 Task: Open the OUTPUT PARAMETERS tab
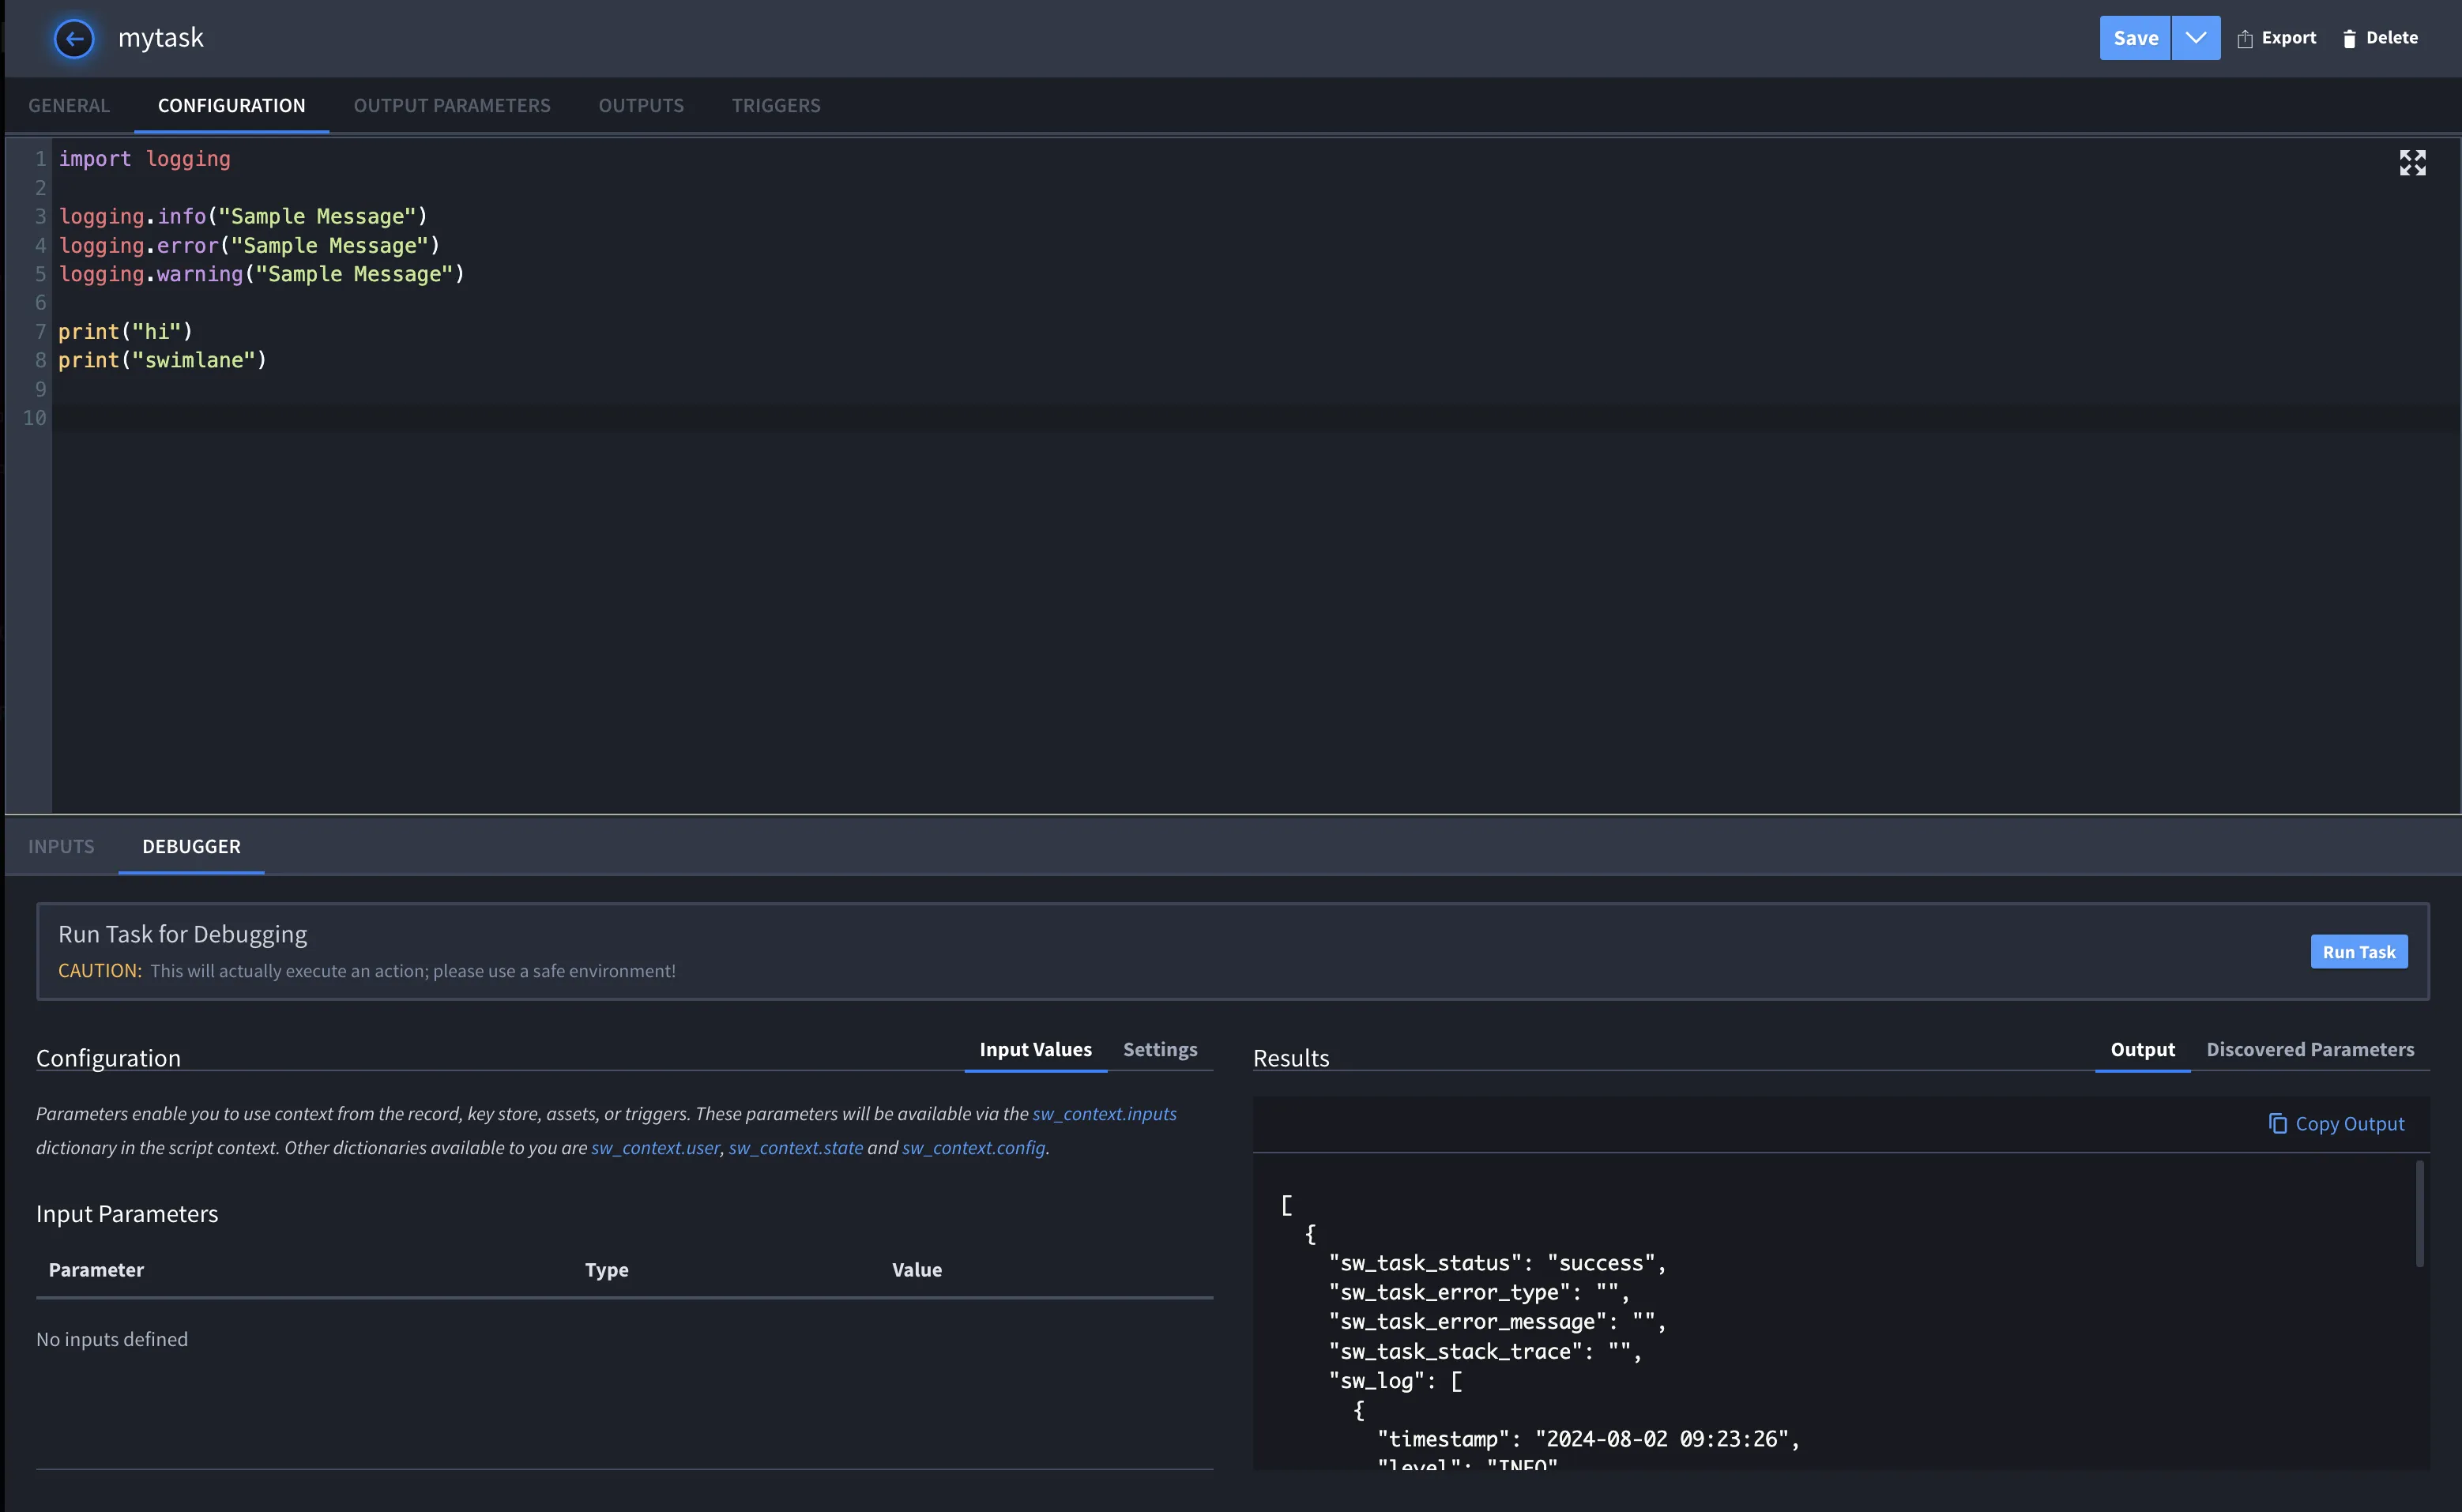click(452, 105)
